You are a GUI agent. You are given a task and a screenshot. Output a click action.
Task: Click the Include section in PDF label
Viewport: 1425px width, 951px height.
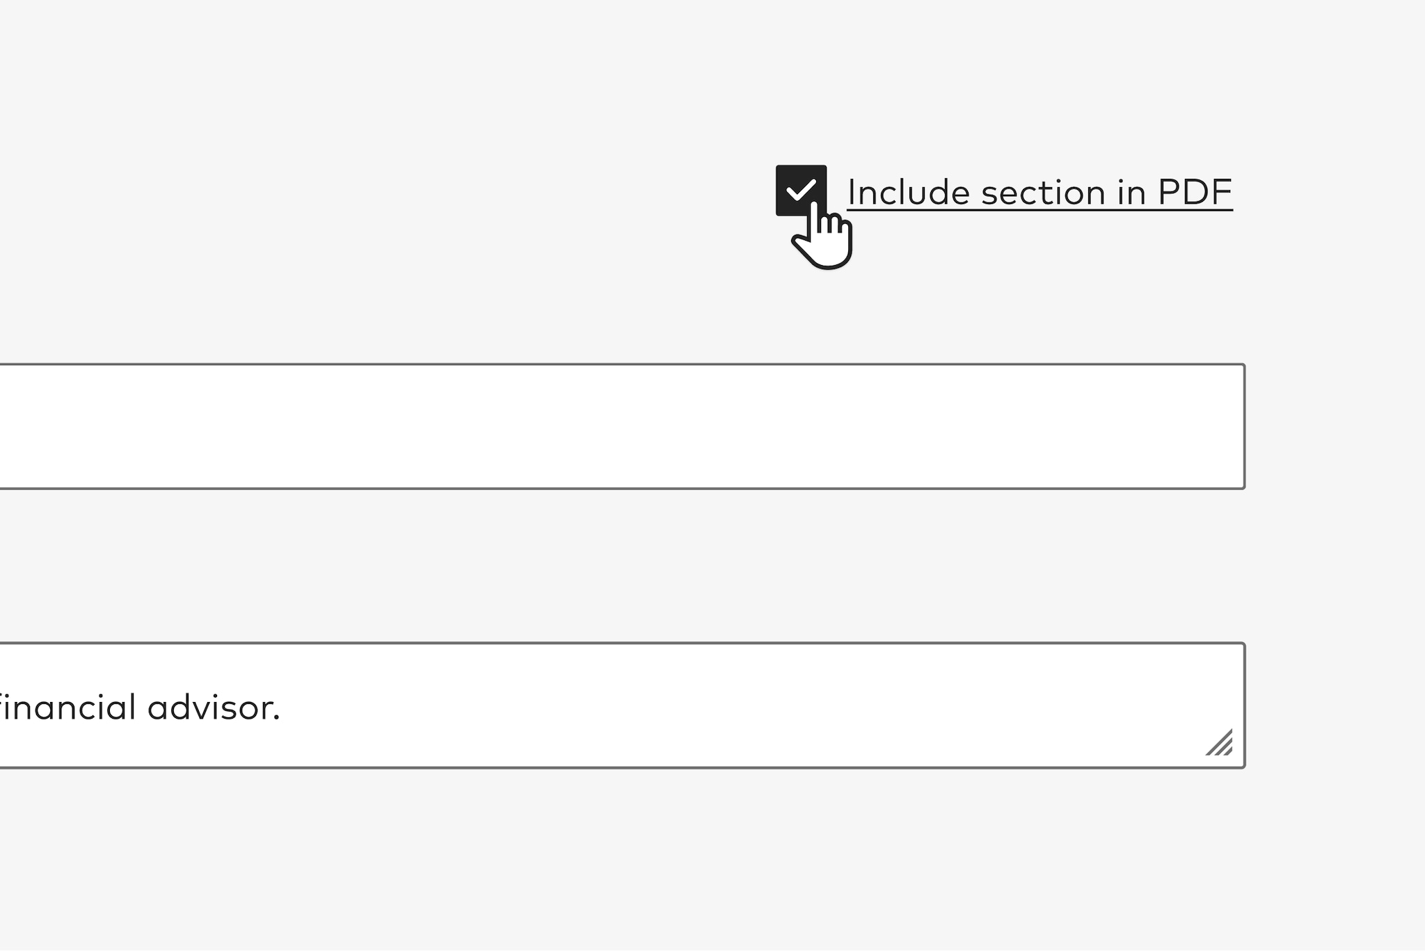tap(1039, 193)
